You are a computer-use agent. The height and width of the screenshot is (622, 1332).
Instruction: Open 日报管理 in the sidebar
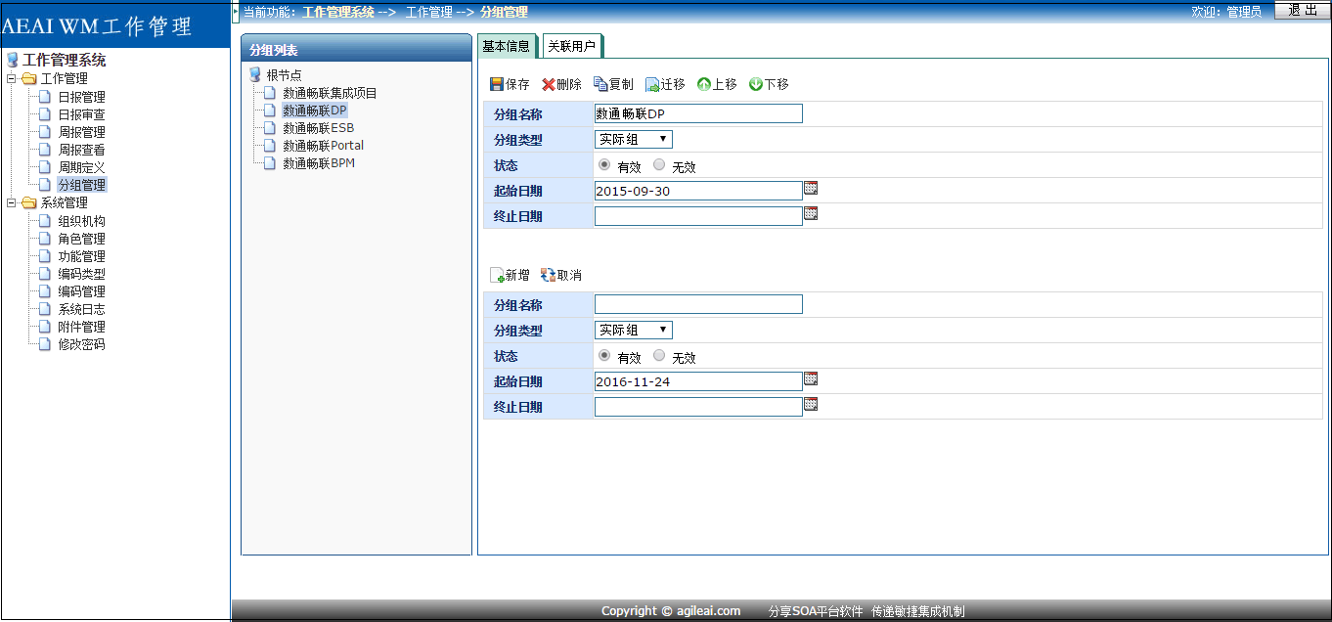tap(81, 98)
